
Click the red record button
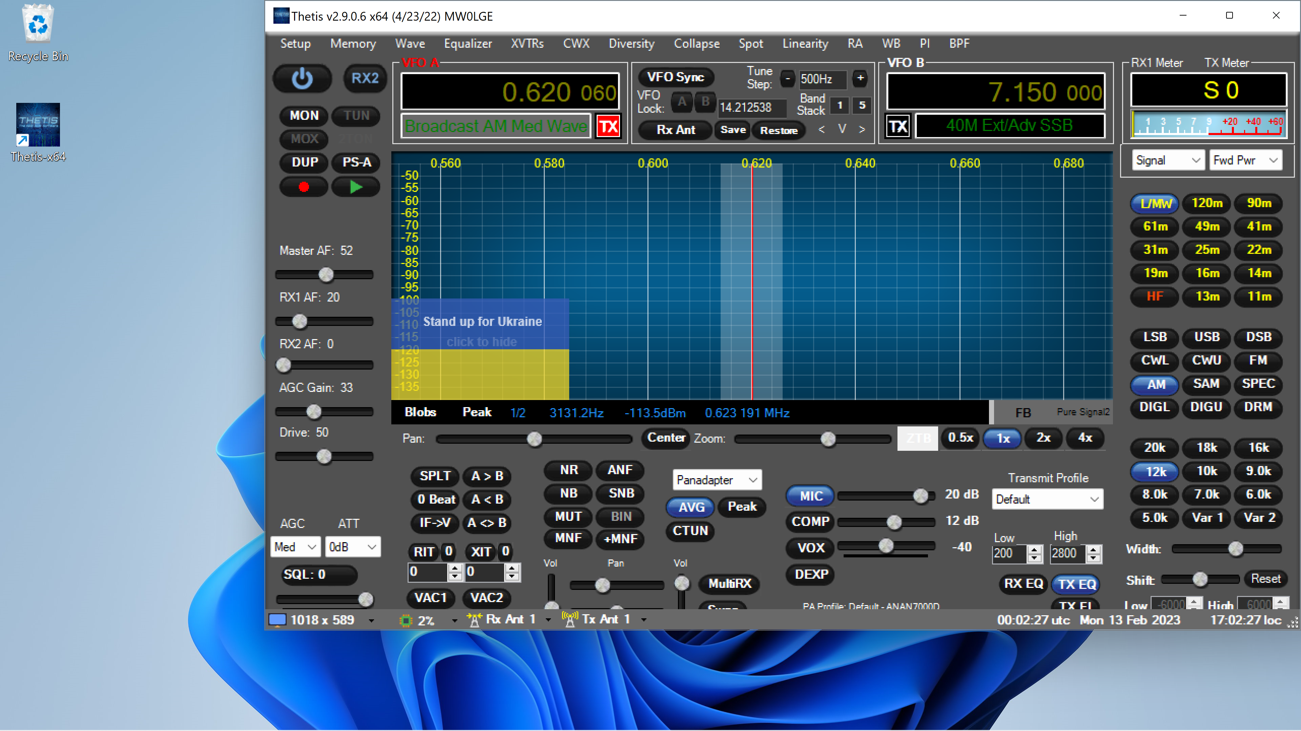pyautogui.click(x=304, y=187)
